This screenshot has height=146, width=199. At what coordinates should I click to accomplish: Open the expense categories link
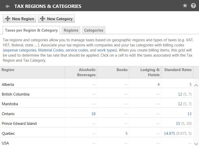point(20,50)
